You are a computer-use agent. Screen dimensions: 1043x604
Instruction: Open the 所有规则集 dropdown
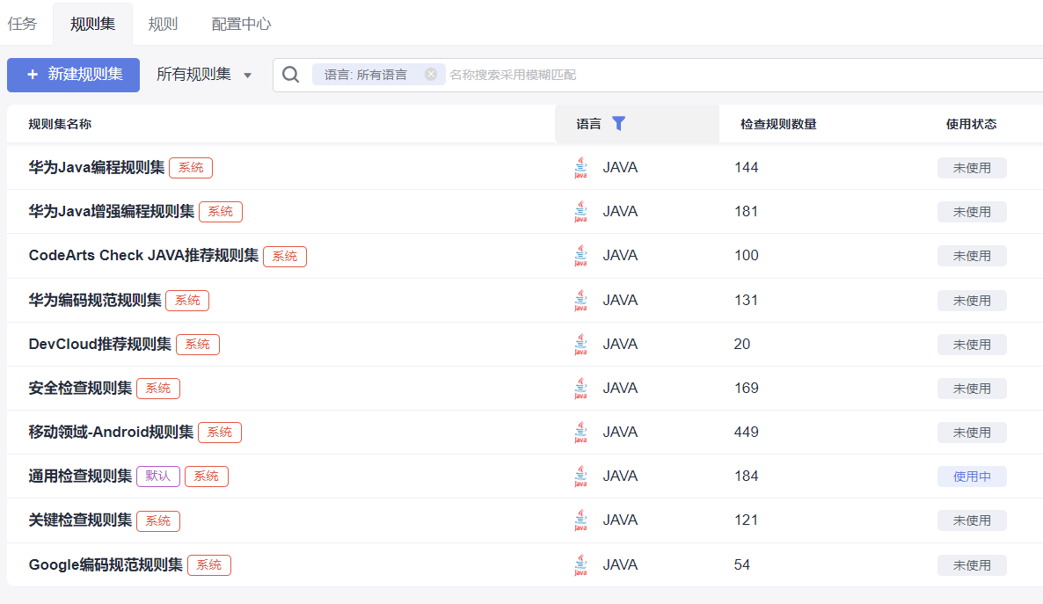pyautogui.click(x=204, y=75)
